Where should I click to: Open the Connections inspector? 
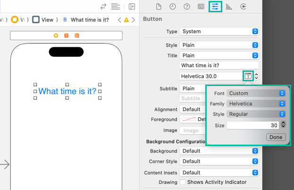point(244,7)
